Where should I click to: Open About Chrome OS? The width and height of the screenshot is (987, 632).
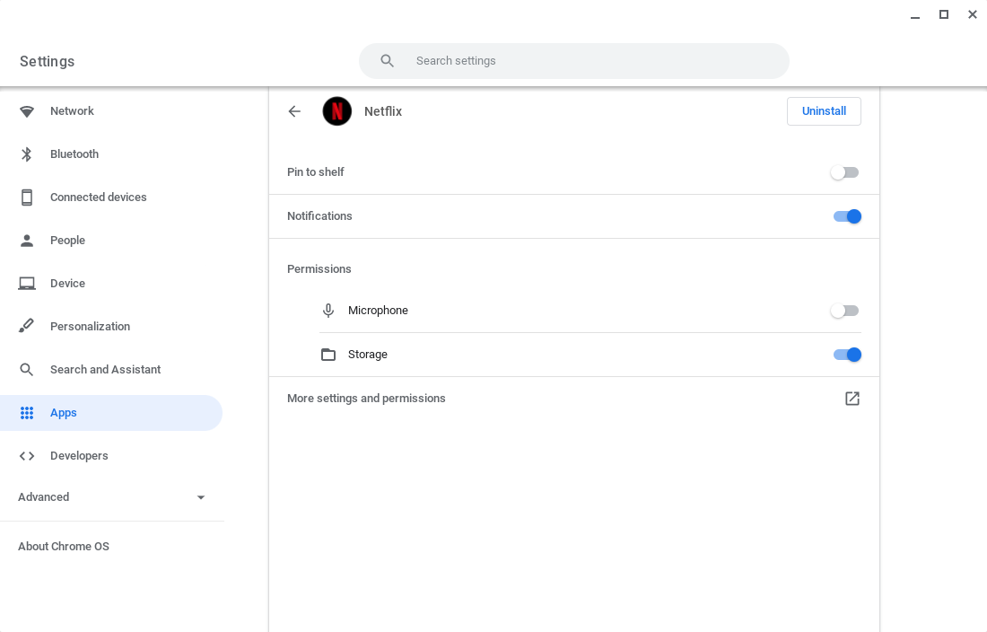pyautogui.click(x=63, y=546)
